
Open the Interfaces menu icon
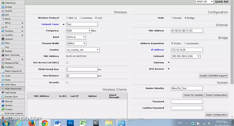[x=3, y=3]
